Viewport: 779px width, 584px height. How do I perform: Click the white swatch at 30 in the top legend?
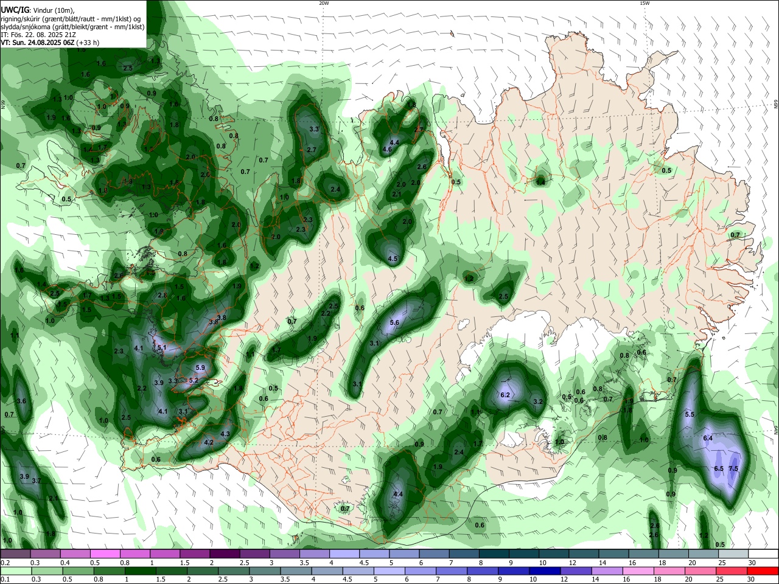click(x=763, y=554)
